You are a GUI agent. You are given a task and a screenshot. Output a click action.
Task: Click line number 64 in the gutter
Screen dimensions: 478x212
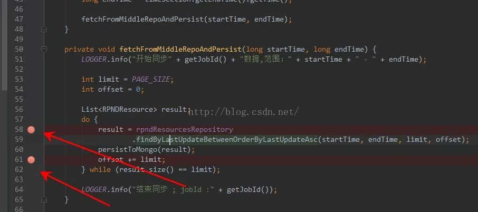tap(19, 189)
